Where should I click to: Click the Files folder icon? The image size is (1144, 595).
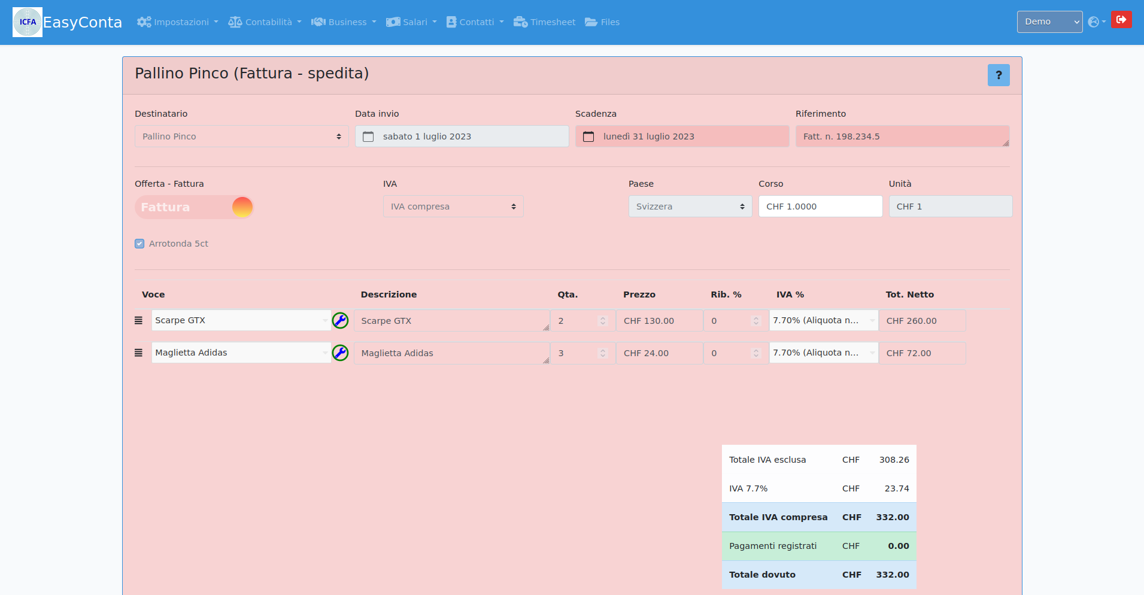coord(591,22)
